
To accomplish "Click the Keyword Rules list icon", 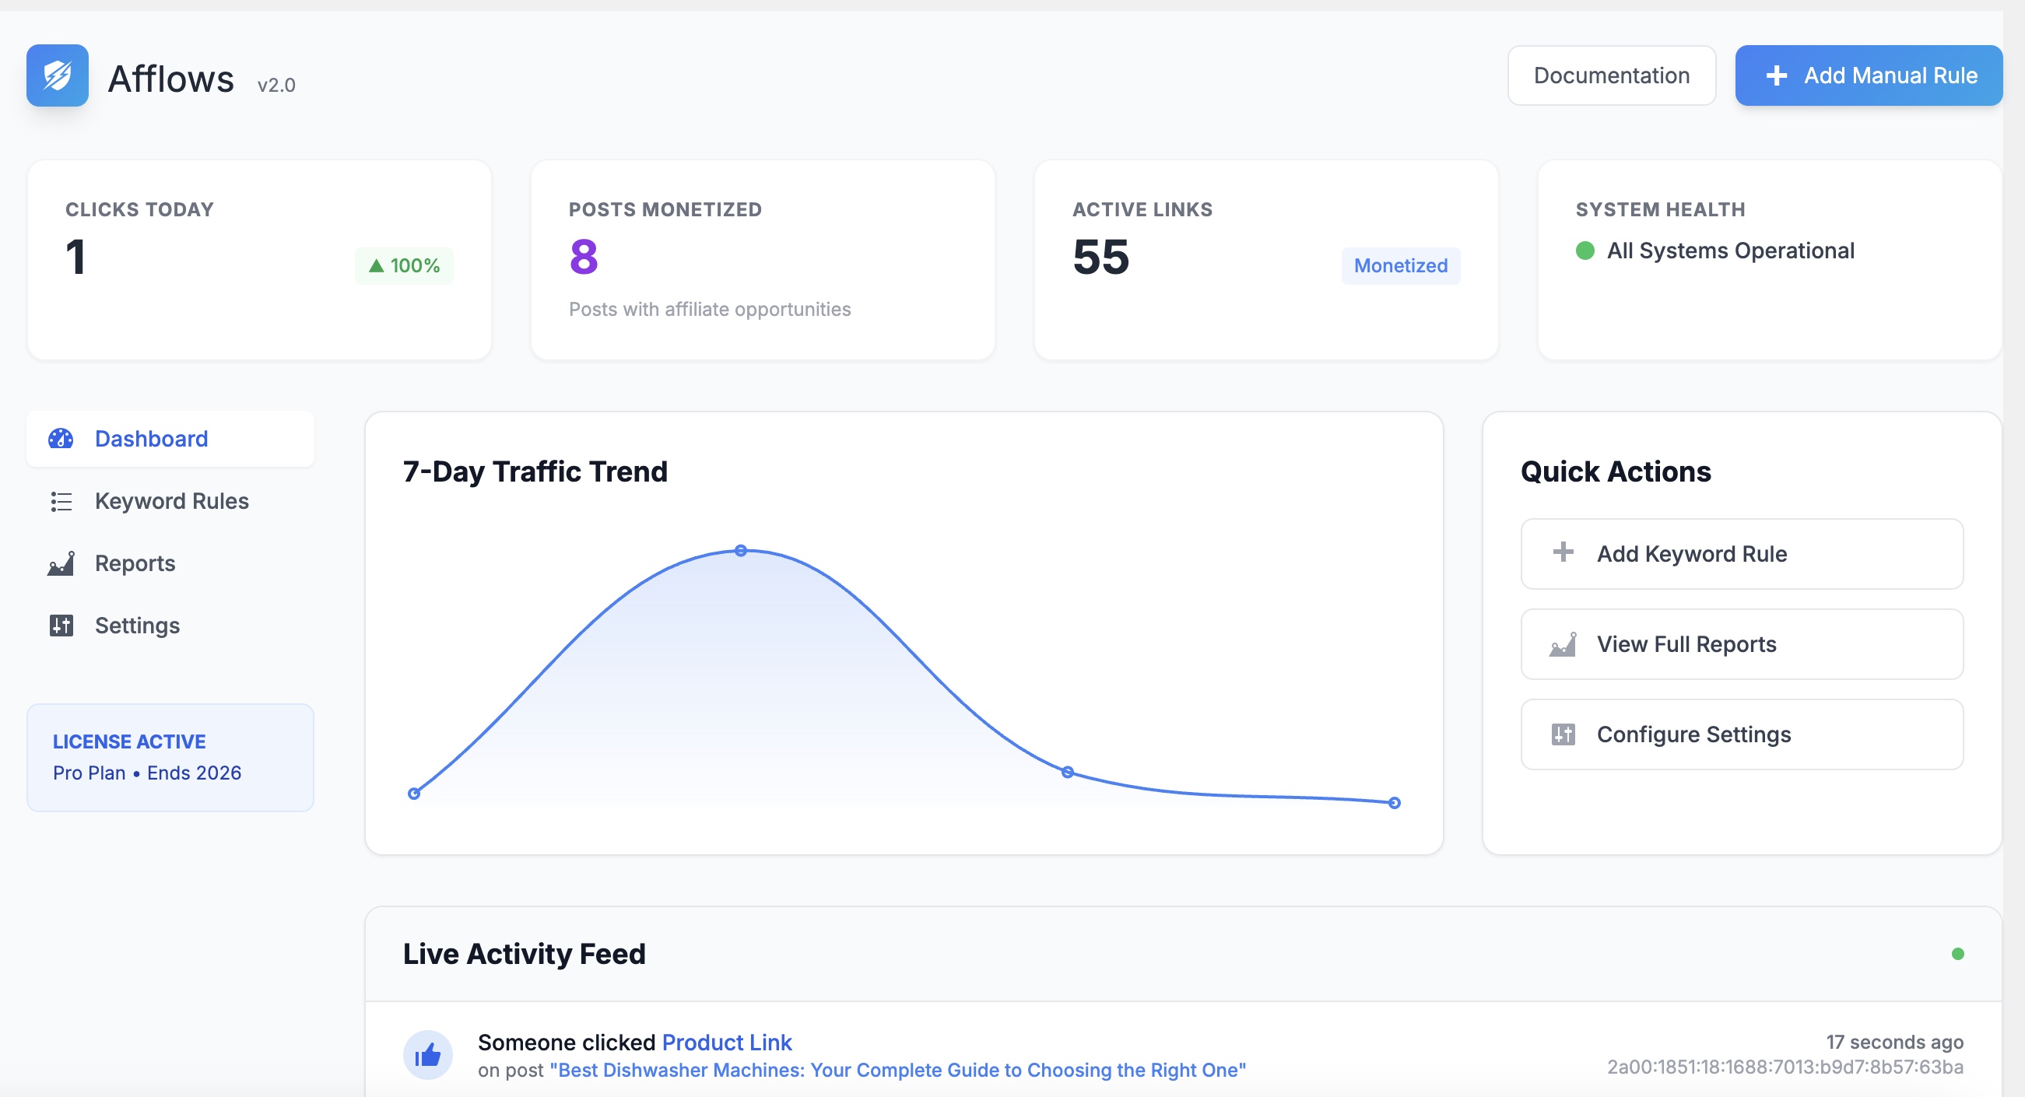I will [x=61, y=501].
